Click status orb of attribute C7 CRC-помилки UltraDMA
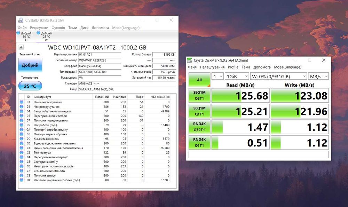Screen dimensions: 348x207 pyautogui.click(x=22, y=171)
